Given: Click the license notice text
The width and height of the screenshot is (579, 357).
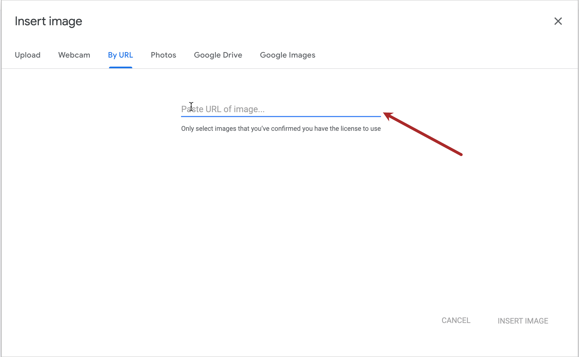Looking at the screenshot, I should pos(281,129).
